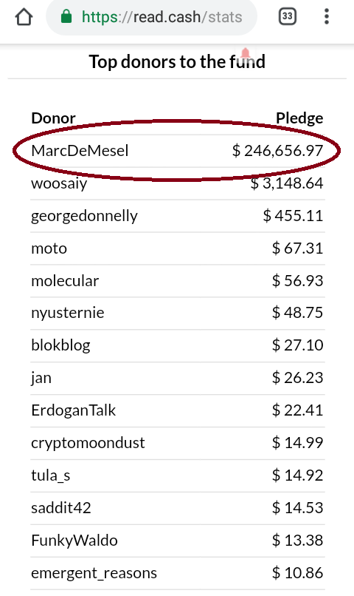Image resolution: width=354 pixels, height=596 pixels.
Task: Select the blokblog donor row
Action: pyautogui.click(x=178, y=345)
